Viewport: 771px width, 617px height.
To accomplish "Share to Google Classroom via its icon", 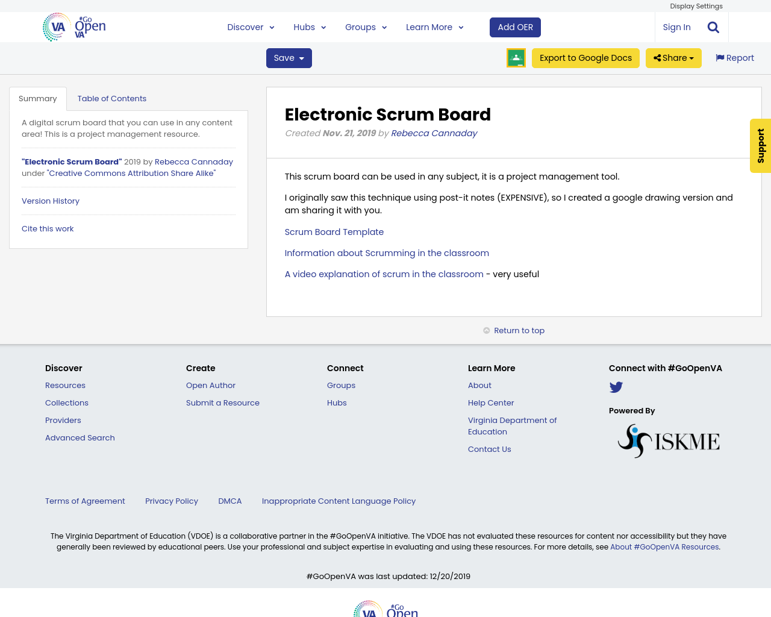I will (x=516, y=58).
